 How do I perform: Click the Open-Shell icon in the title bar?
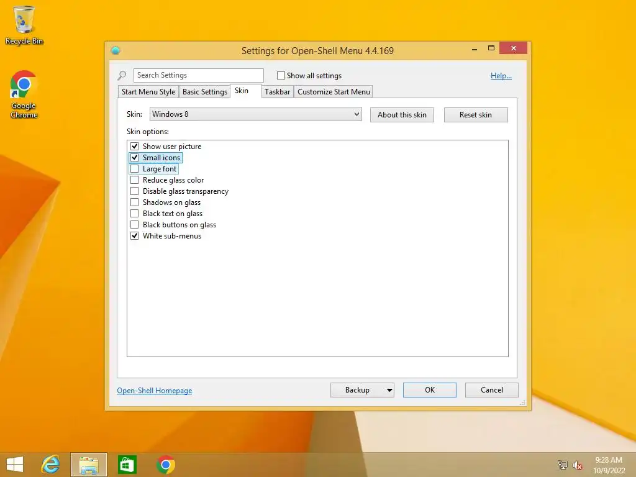coord(116,50)
